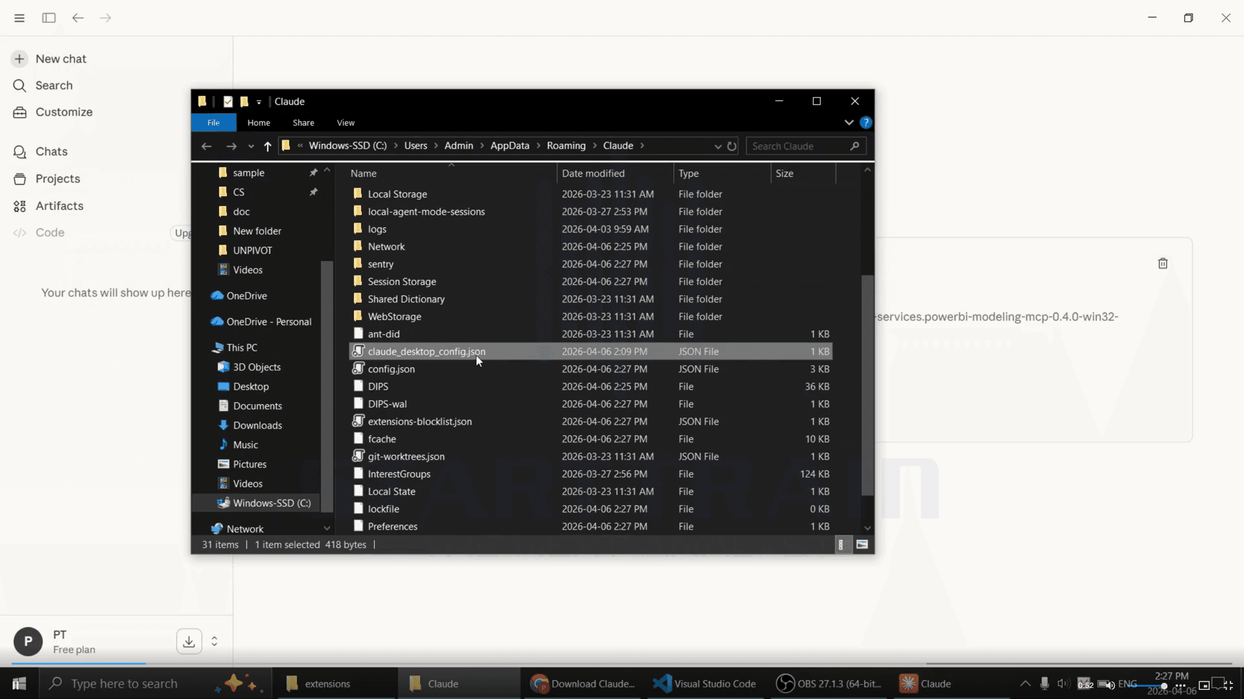Click the New chat plus icon

pyautogui.click(x=19, y=59)
